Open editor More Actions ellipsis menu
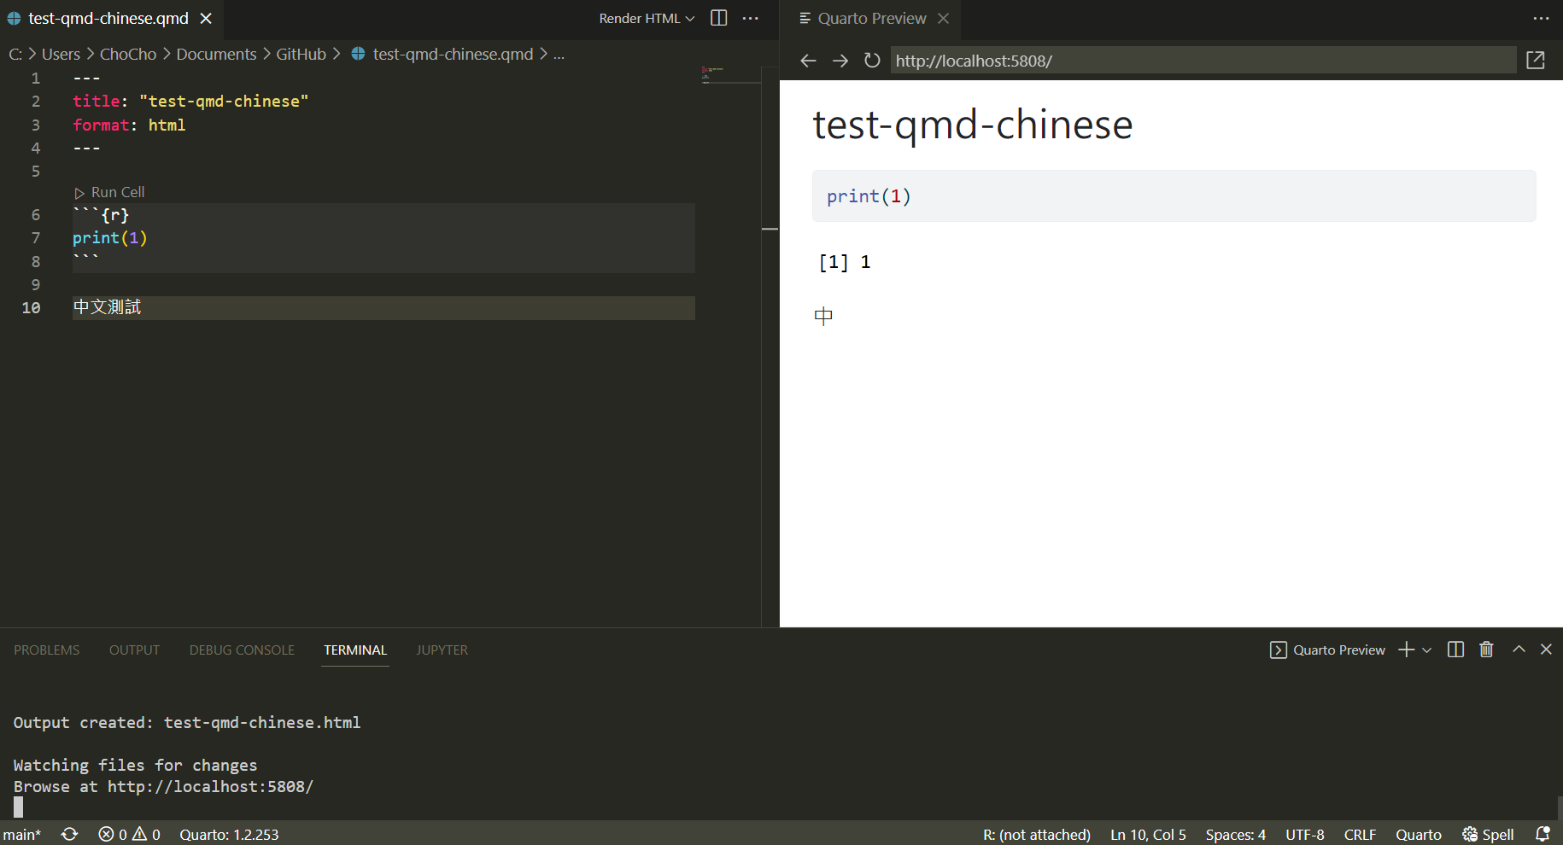This screenshot has height=845, width=1563. [751, 18]
